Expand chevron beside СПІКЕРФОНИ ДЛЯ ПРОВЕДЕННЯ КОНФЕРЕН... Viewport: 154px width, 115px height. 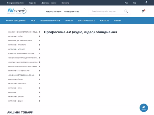click(x=40, y=62)
